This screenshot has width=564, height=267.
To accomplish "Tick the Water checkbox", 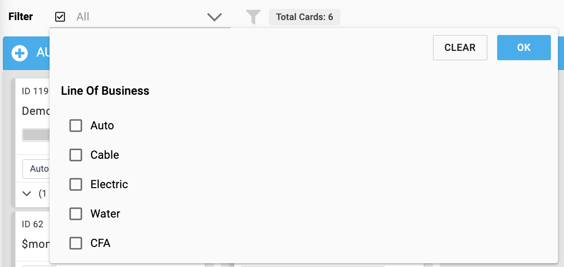I will pyautogui.click(x=76, y=214).
